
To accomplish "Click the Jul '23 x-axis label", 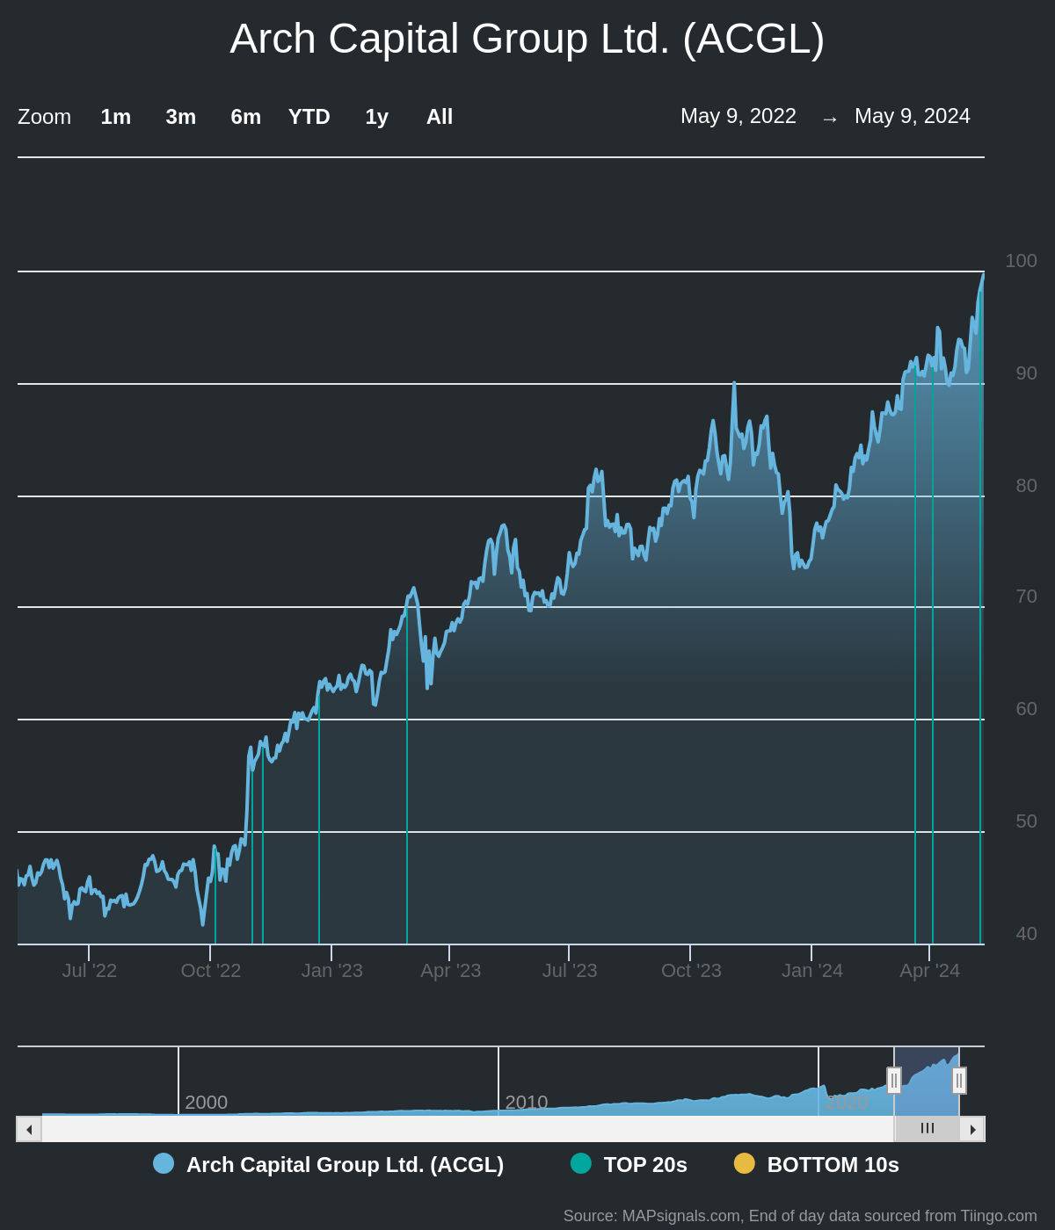I will click(570, 971).
